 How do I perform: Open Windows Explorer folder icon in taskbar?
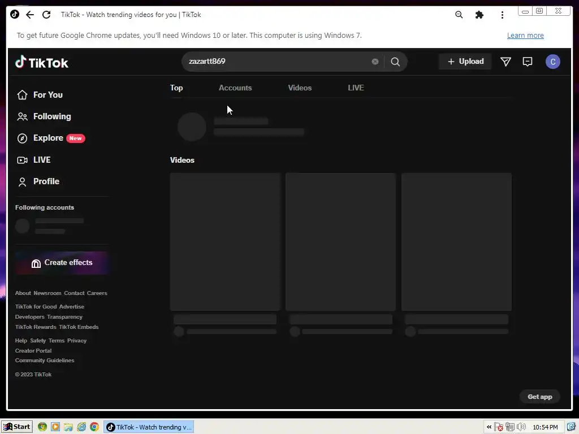click(x=68, y=427)
